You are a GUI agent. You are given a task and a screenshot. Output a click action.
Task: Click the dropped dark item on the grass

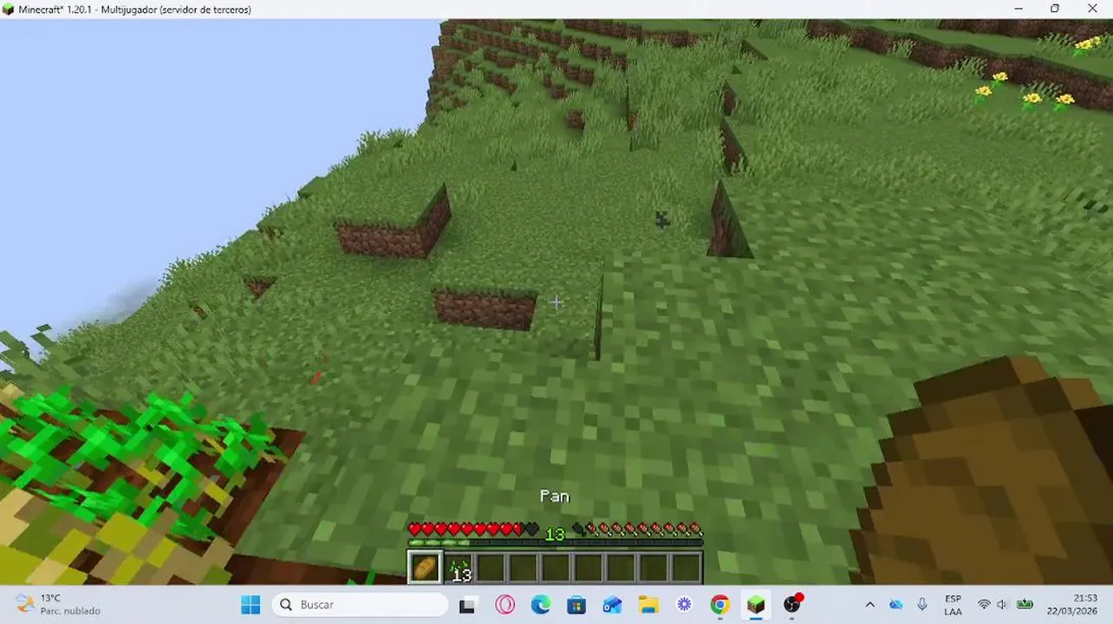(662, 220)
